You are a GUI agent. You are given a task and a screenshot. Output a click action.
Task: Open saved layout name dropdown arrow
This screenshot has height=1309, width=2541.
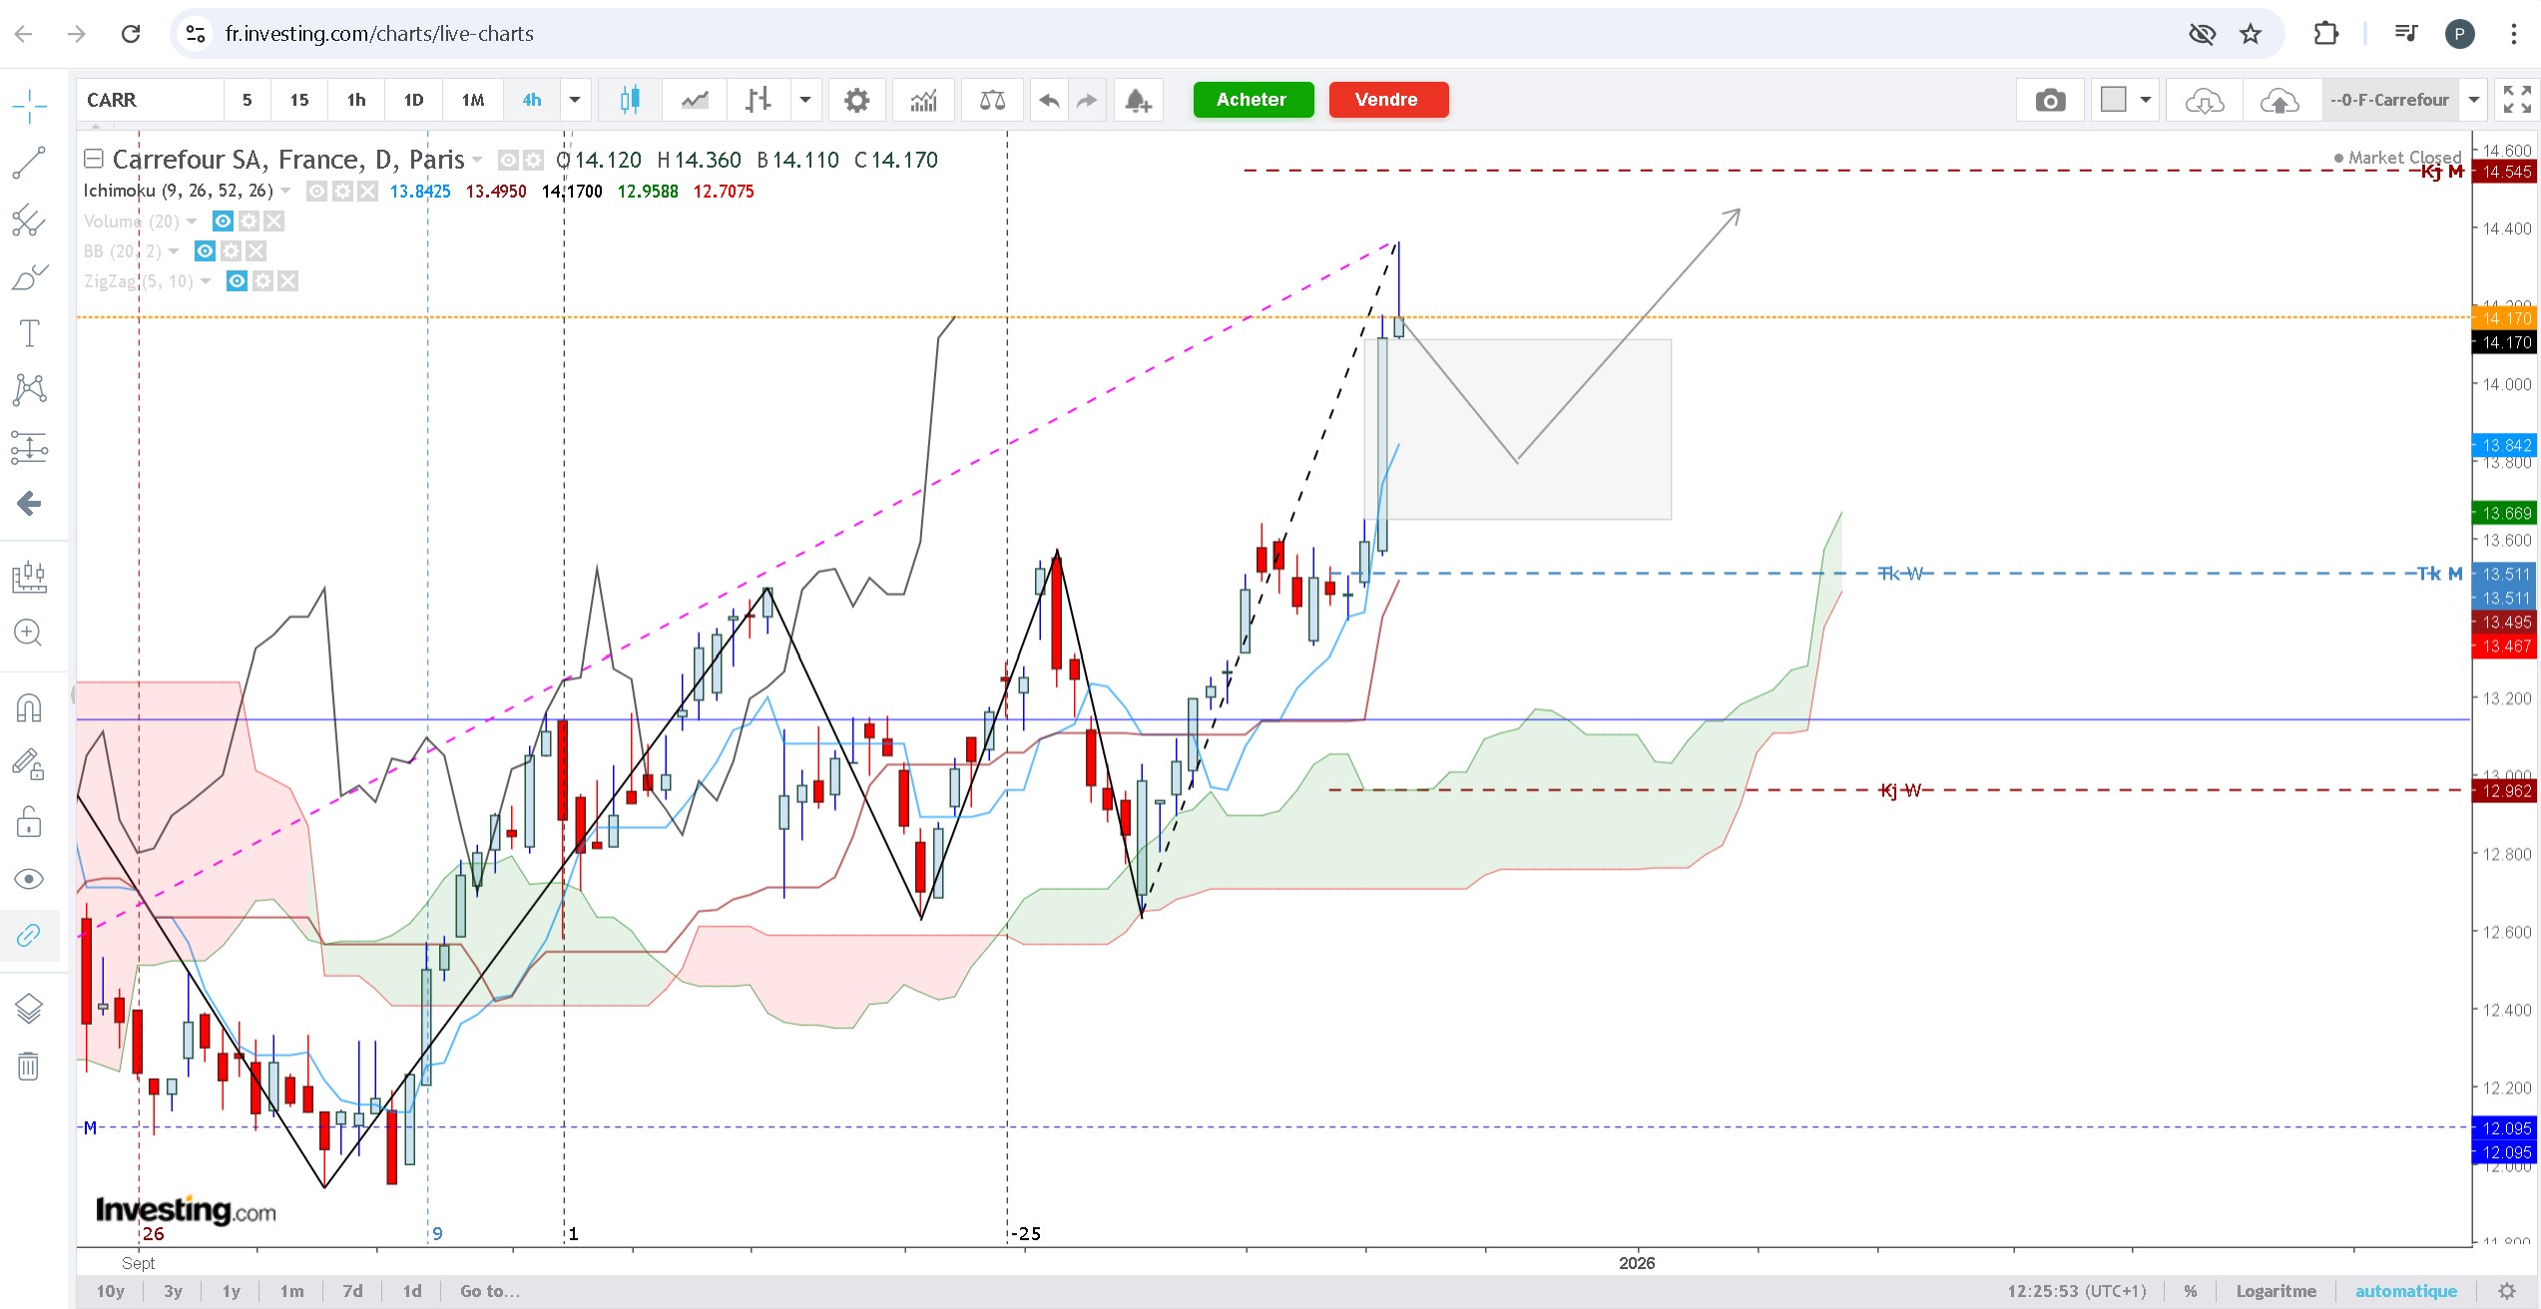tap(2474, 100)
